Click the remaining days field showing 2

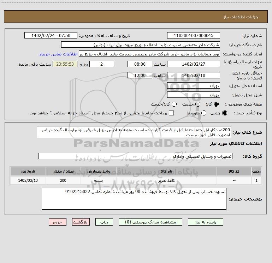[x=102, y=64]
